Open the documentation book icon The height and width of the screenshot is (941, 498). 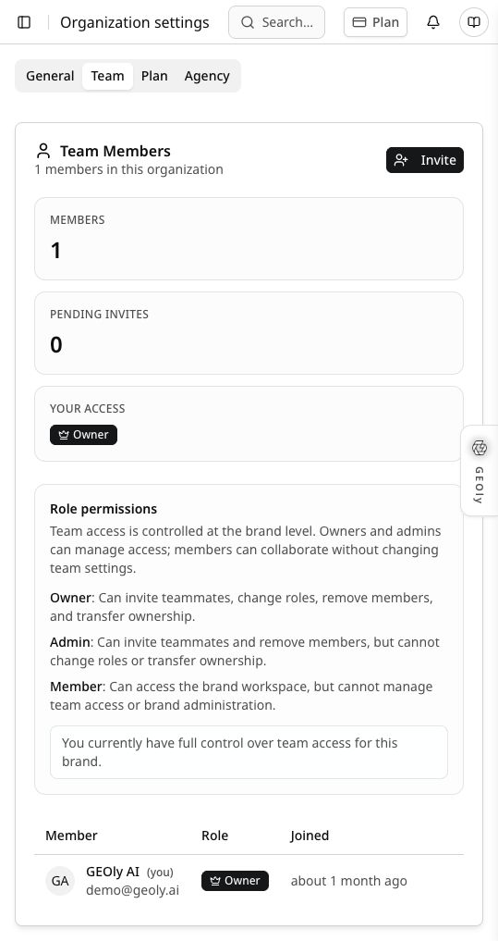click(x=474, y=22)
